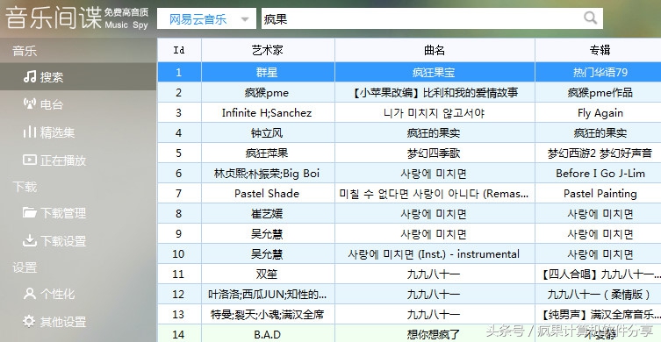The image size is (661, 342).
Task: Open the 下载设置 sidebar item
Action: click(x=78, y=241)
